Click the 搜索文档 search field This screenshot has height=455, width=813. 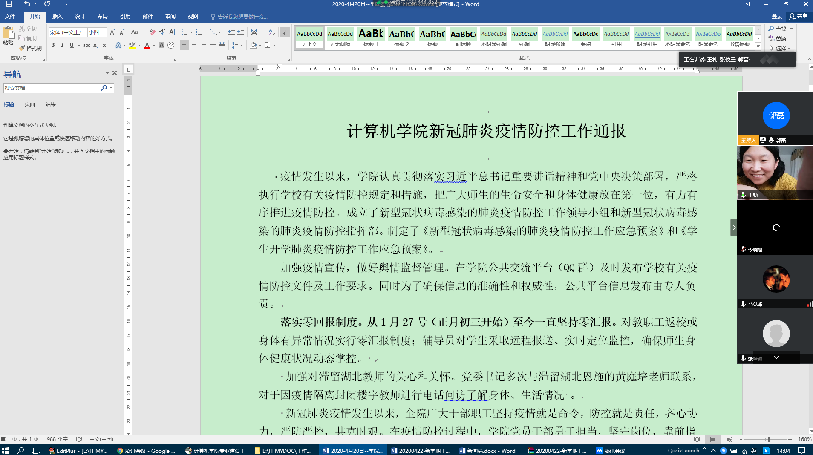[52, 88]
